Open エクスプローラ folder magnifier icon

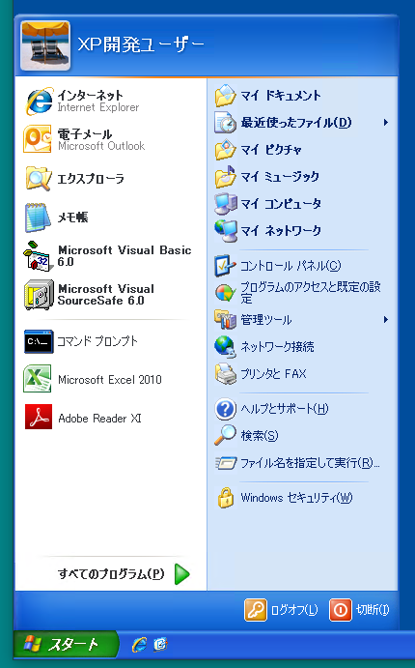point(39,178)
